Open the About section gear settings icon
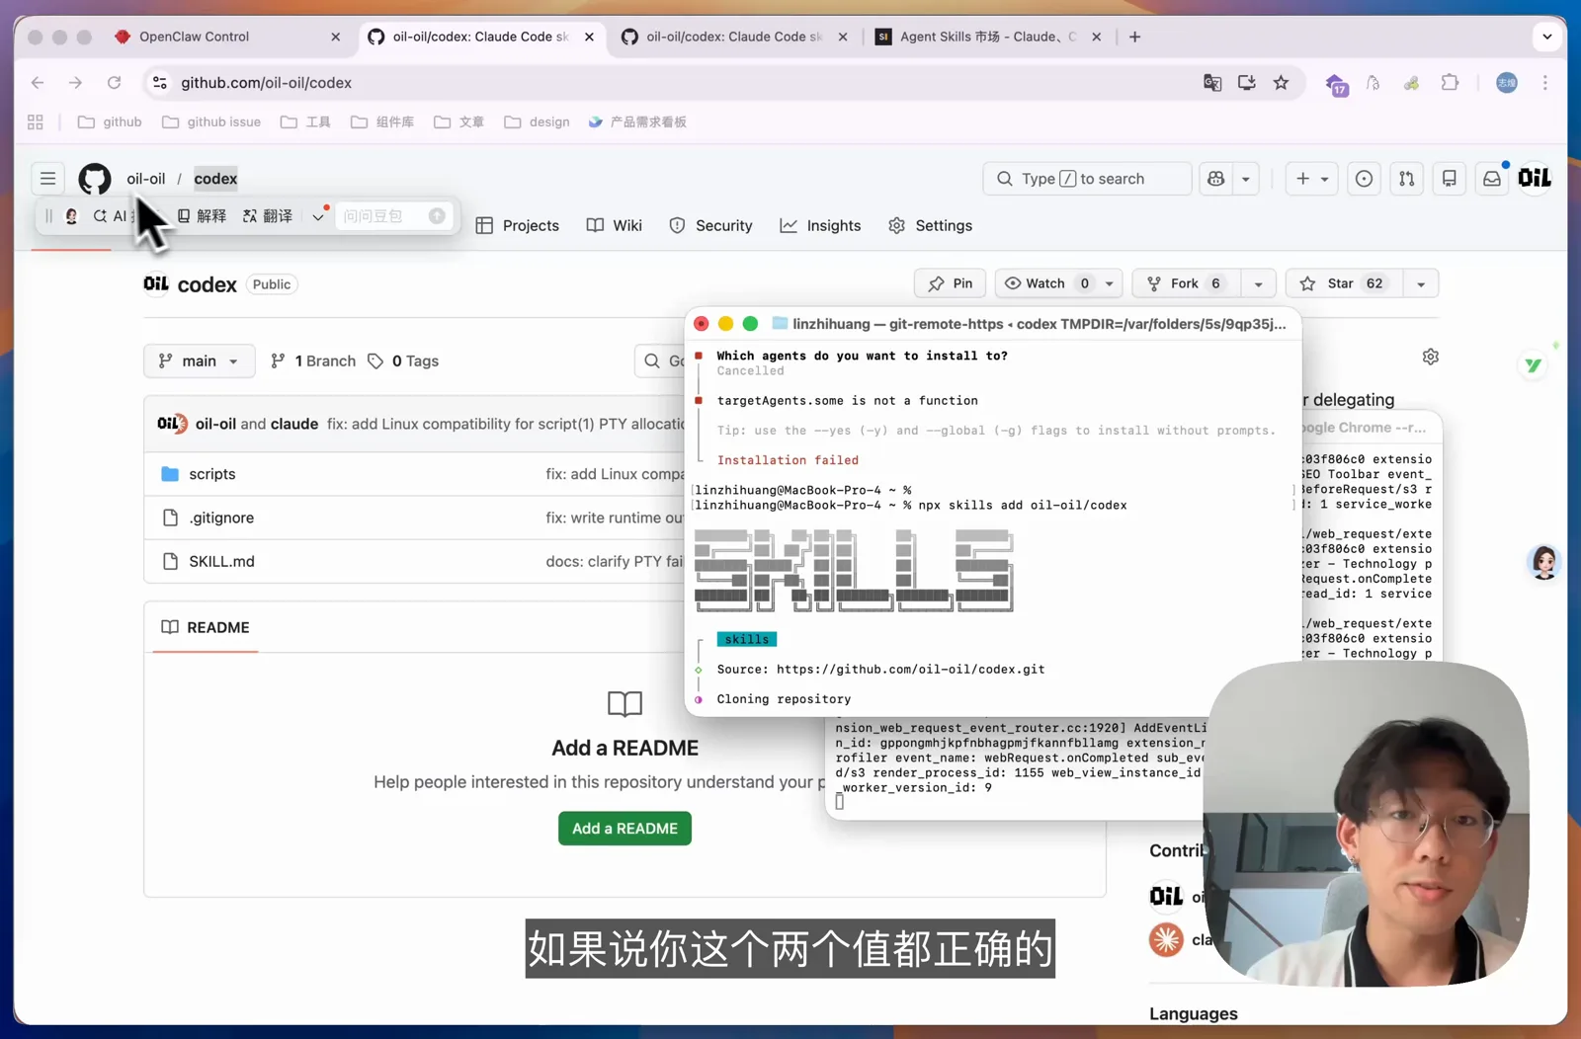The image size is (1581, 1039). 1431,357
